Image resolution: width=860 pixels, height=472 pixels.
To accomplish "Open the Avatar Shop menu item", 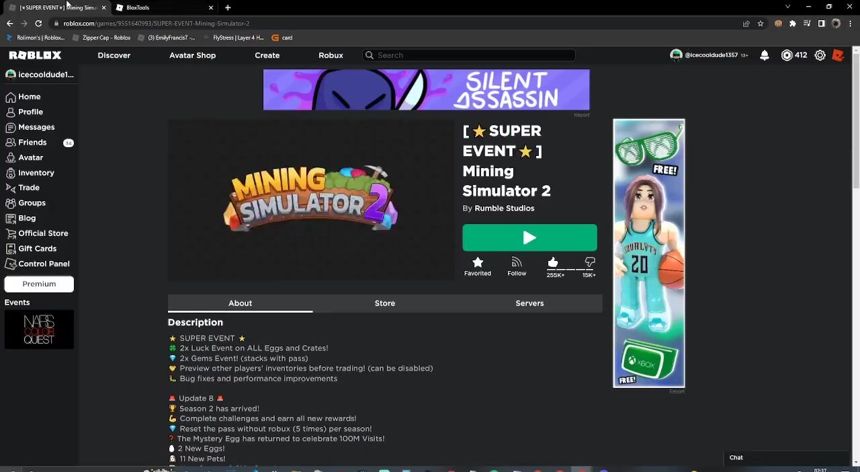I will pos(193,55).
